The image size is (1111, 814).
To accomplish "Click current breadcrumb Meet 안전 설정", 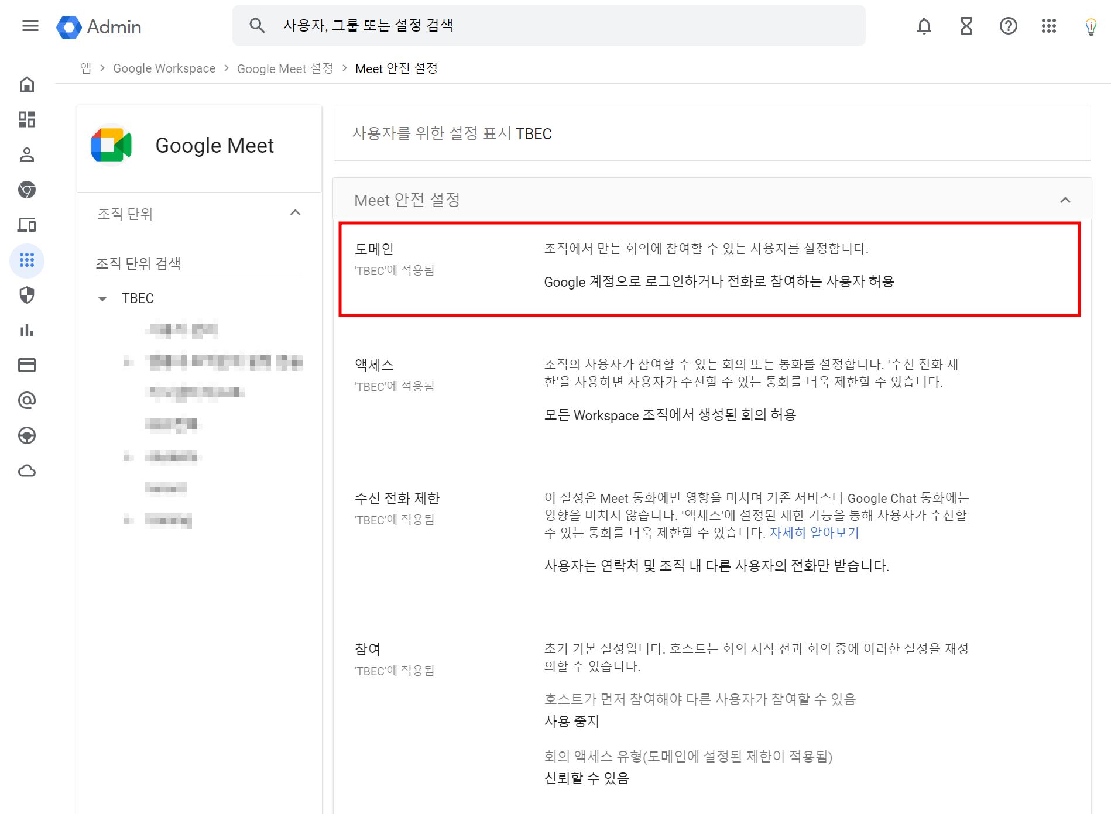I will 396,68.
